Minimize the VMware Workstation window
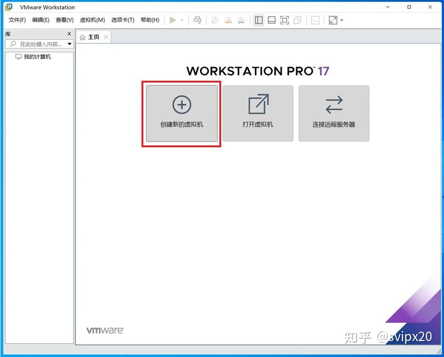Screen dimensions: 444x357 tap(388, 7)
